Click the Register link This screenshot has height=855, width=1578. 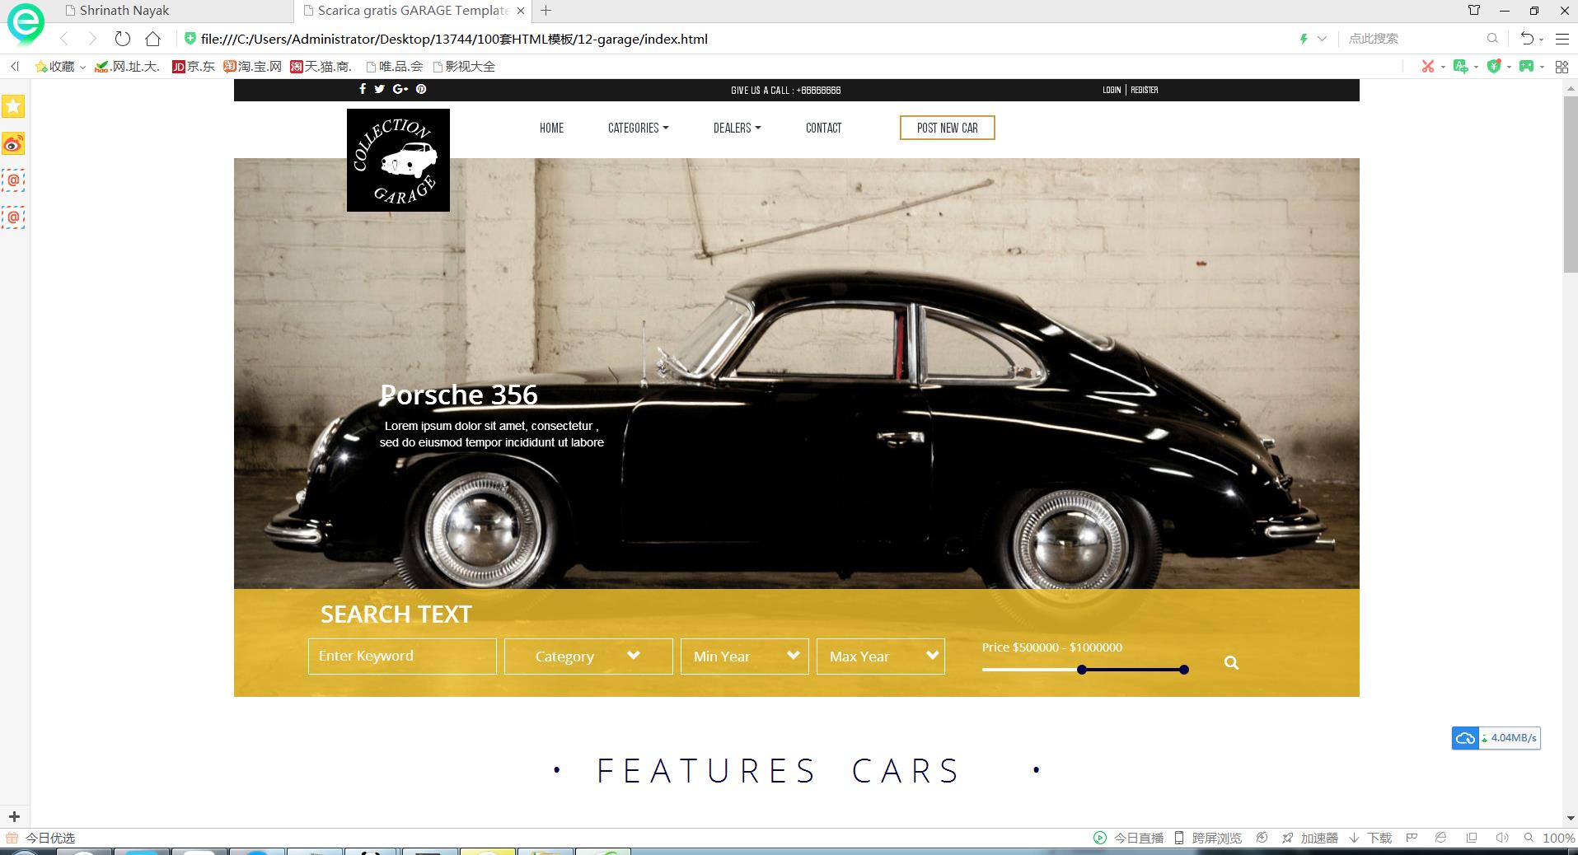coord(1145,90)
